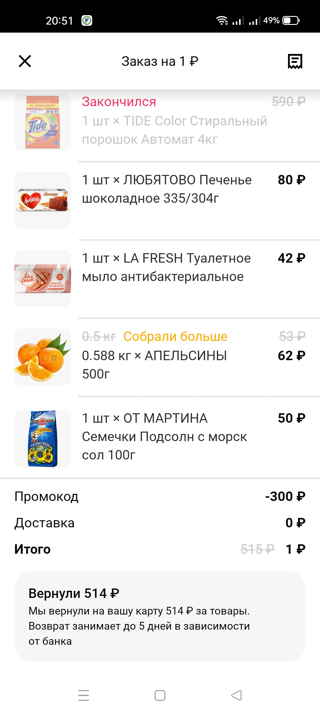Tap the Промокод discount row
Screen dimensions: 320x715
[160, 496]
